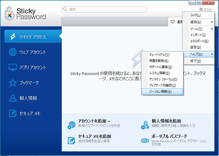Screen dimensions: 219x156
Task: Go to ブックマーク section
Action: pyautogui.click(x=33, y=83)
